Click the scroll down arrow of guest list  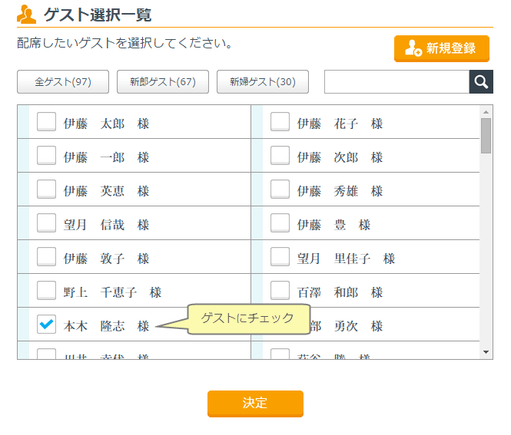(486, 352)
